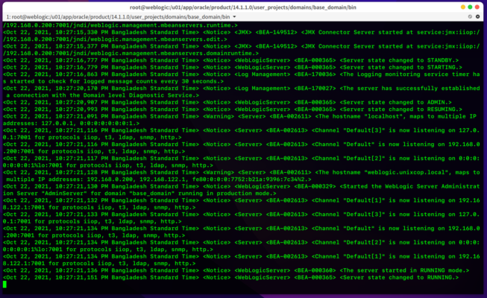Click 'Server state changed to STANDBY.' text
Image resolution: width=487 pixels, height=298 pixels.
(x=399, y=60)
